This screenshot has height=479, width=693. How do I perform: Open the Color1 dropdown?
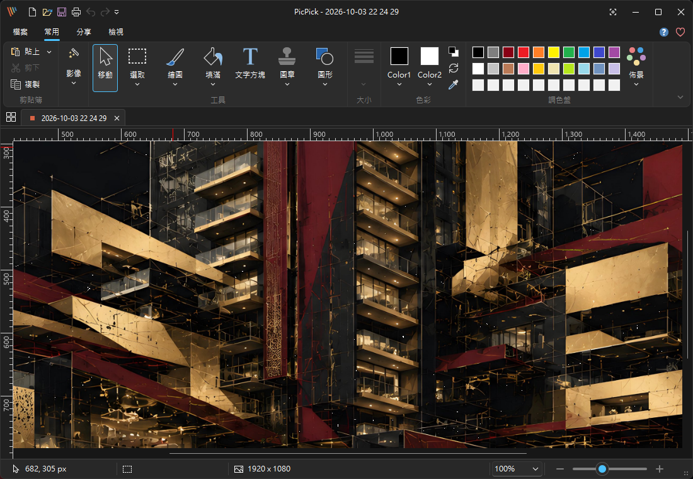coord(399,84)
